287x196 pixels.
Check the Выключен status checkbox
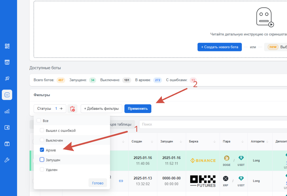[x=42, y=140]
